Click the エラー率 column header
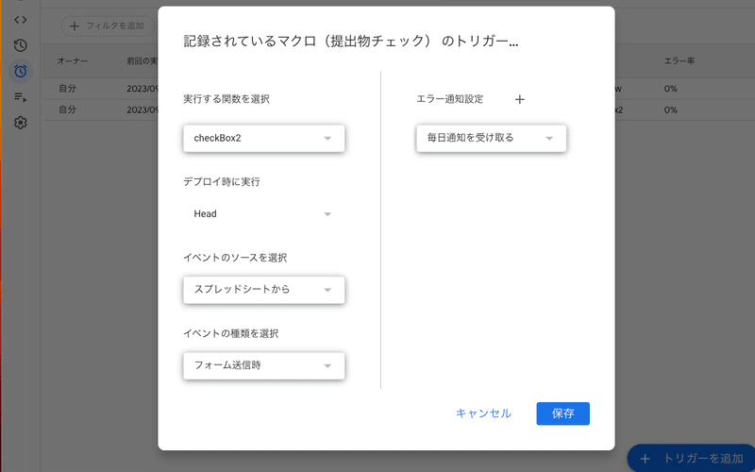 [678, 61]
